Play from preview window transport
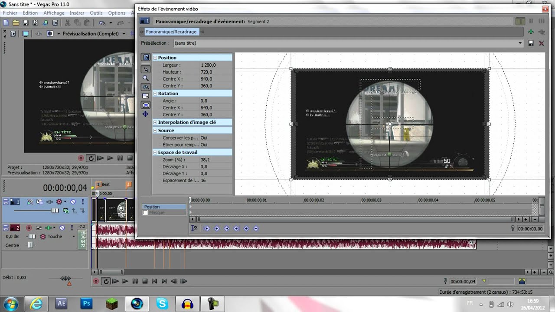555x312 pixels. click(110, 158)
